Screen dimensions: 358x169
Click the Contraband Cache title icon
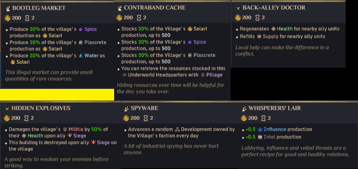point(119,8)
